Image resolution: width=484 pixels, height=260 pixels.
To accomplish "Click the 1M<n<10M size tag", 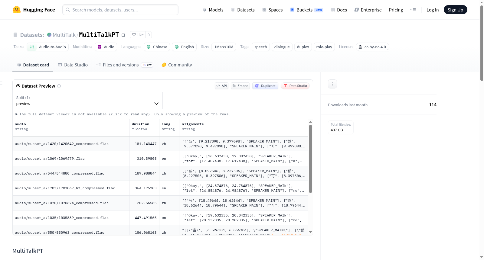I will 224,47.
